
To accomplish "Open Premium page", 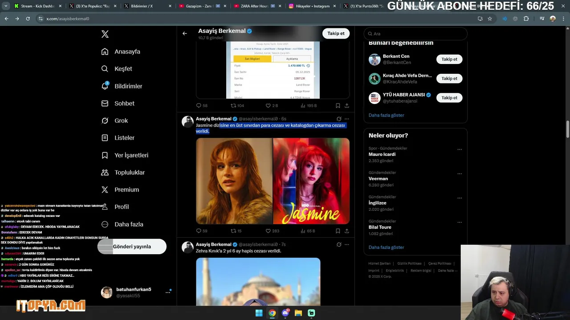I will [120, 190].
